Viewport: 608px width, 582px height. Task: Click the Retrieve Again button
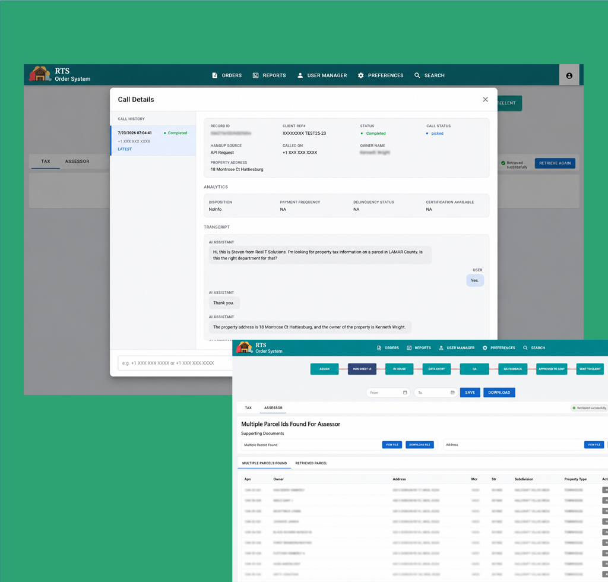coord(555,163)
